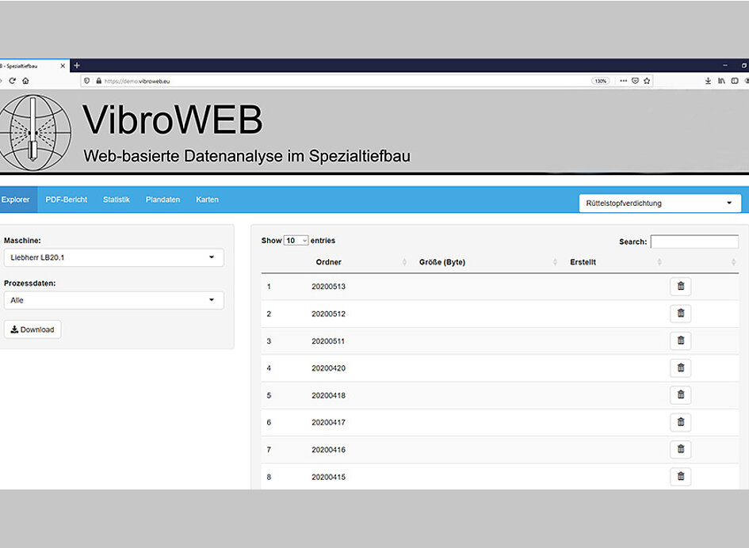Click the 130% zoom level indicator
Image resolution: width=749 pixels, height=548 pixels.
point(601,81)
